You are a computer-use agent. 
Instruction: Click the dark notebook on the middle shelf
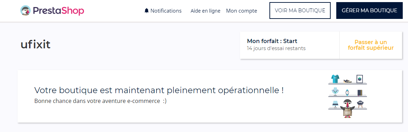pos(360,93)
